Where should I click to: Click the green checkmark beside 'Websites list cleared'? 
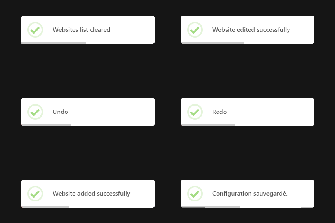tap(35, 30)
